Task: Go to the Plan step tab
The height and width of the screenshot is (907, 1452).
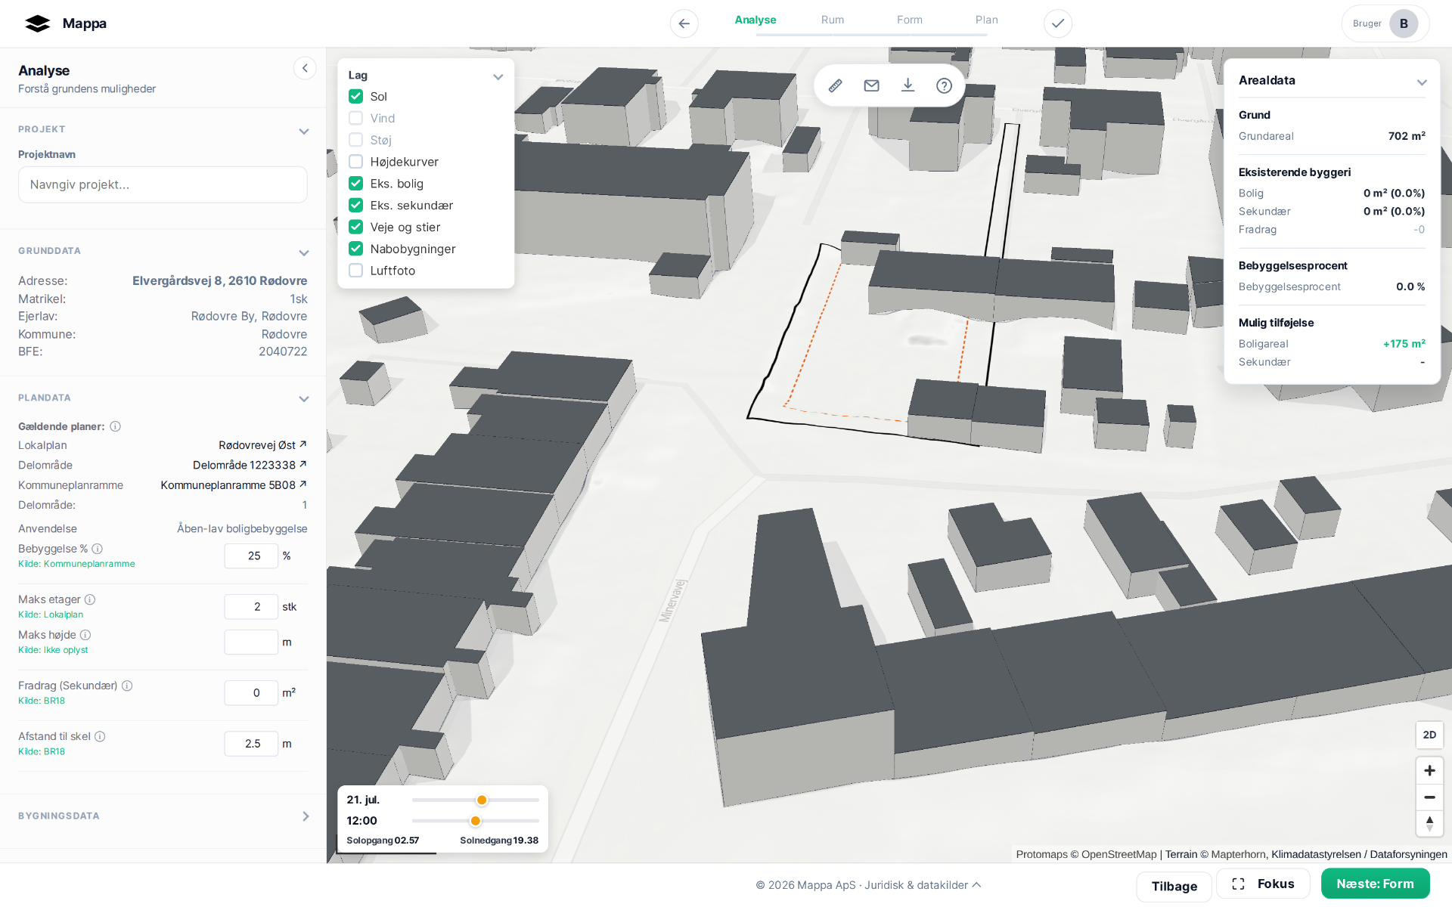Action: (x=987, y=20)
